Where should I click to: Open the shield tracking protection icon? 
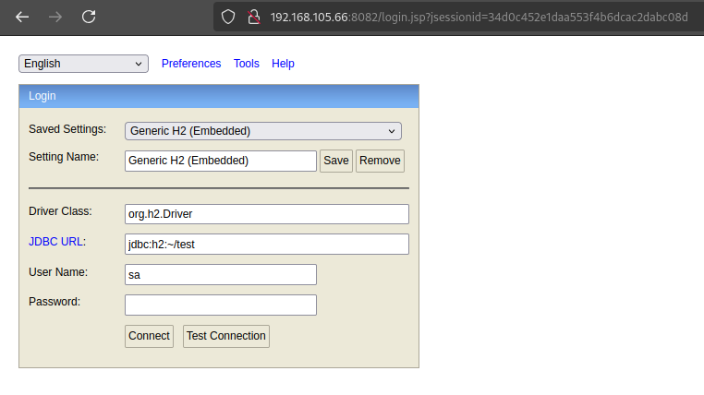228,17
